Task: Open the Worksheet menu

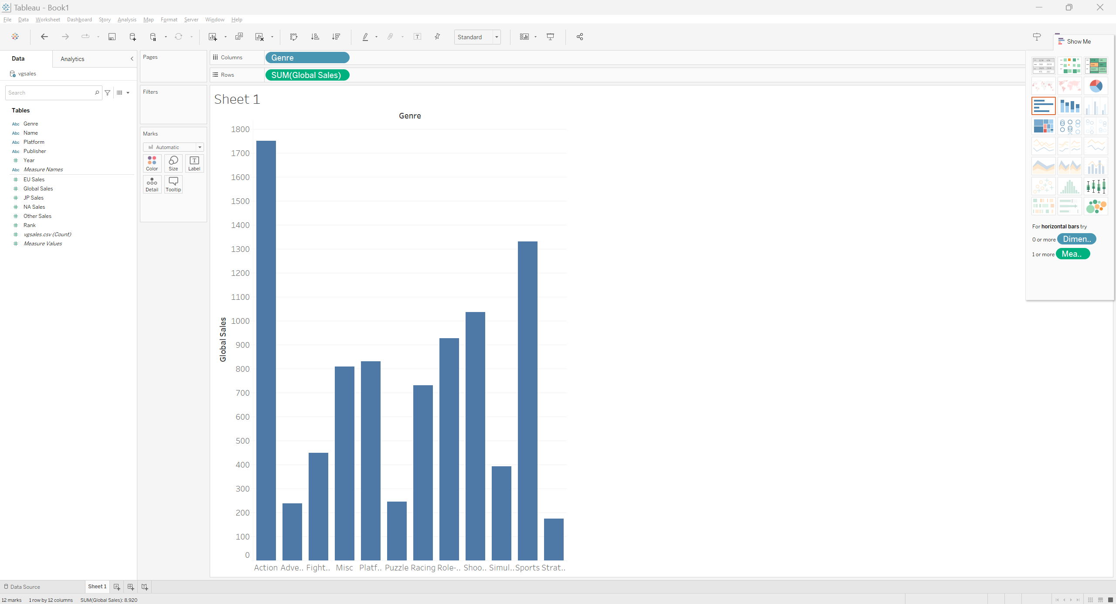Action: pos(48,20)
